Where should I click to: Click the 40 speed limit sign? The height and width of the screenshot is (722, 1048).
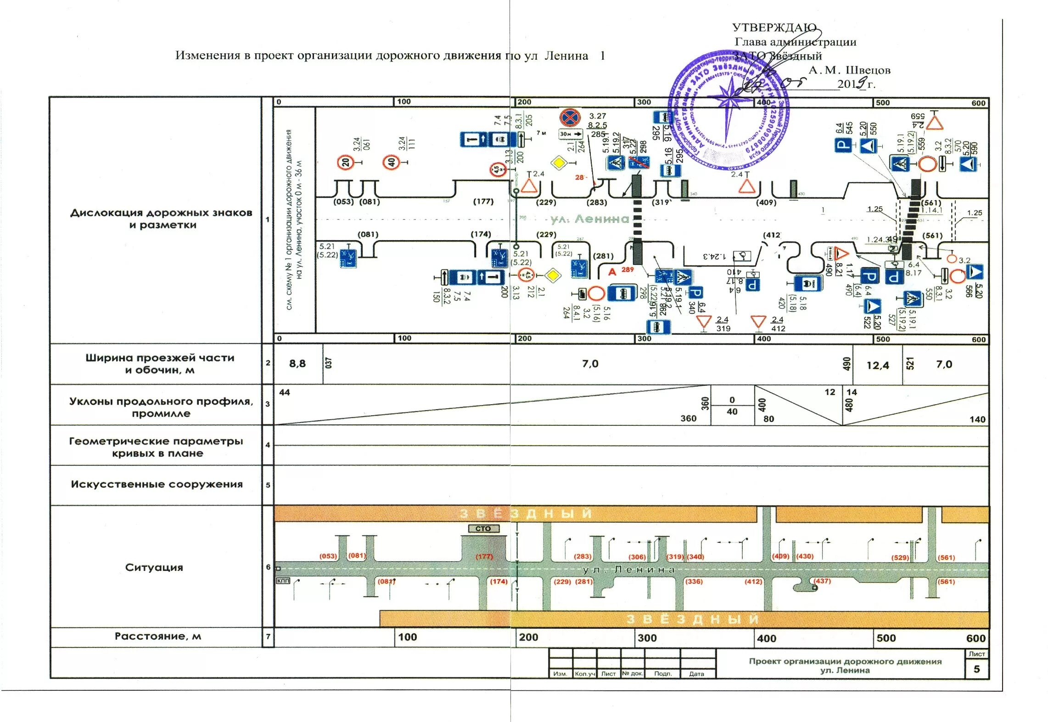[391, 162]
